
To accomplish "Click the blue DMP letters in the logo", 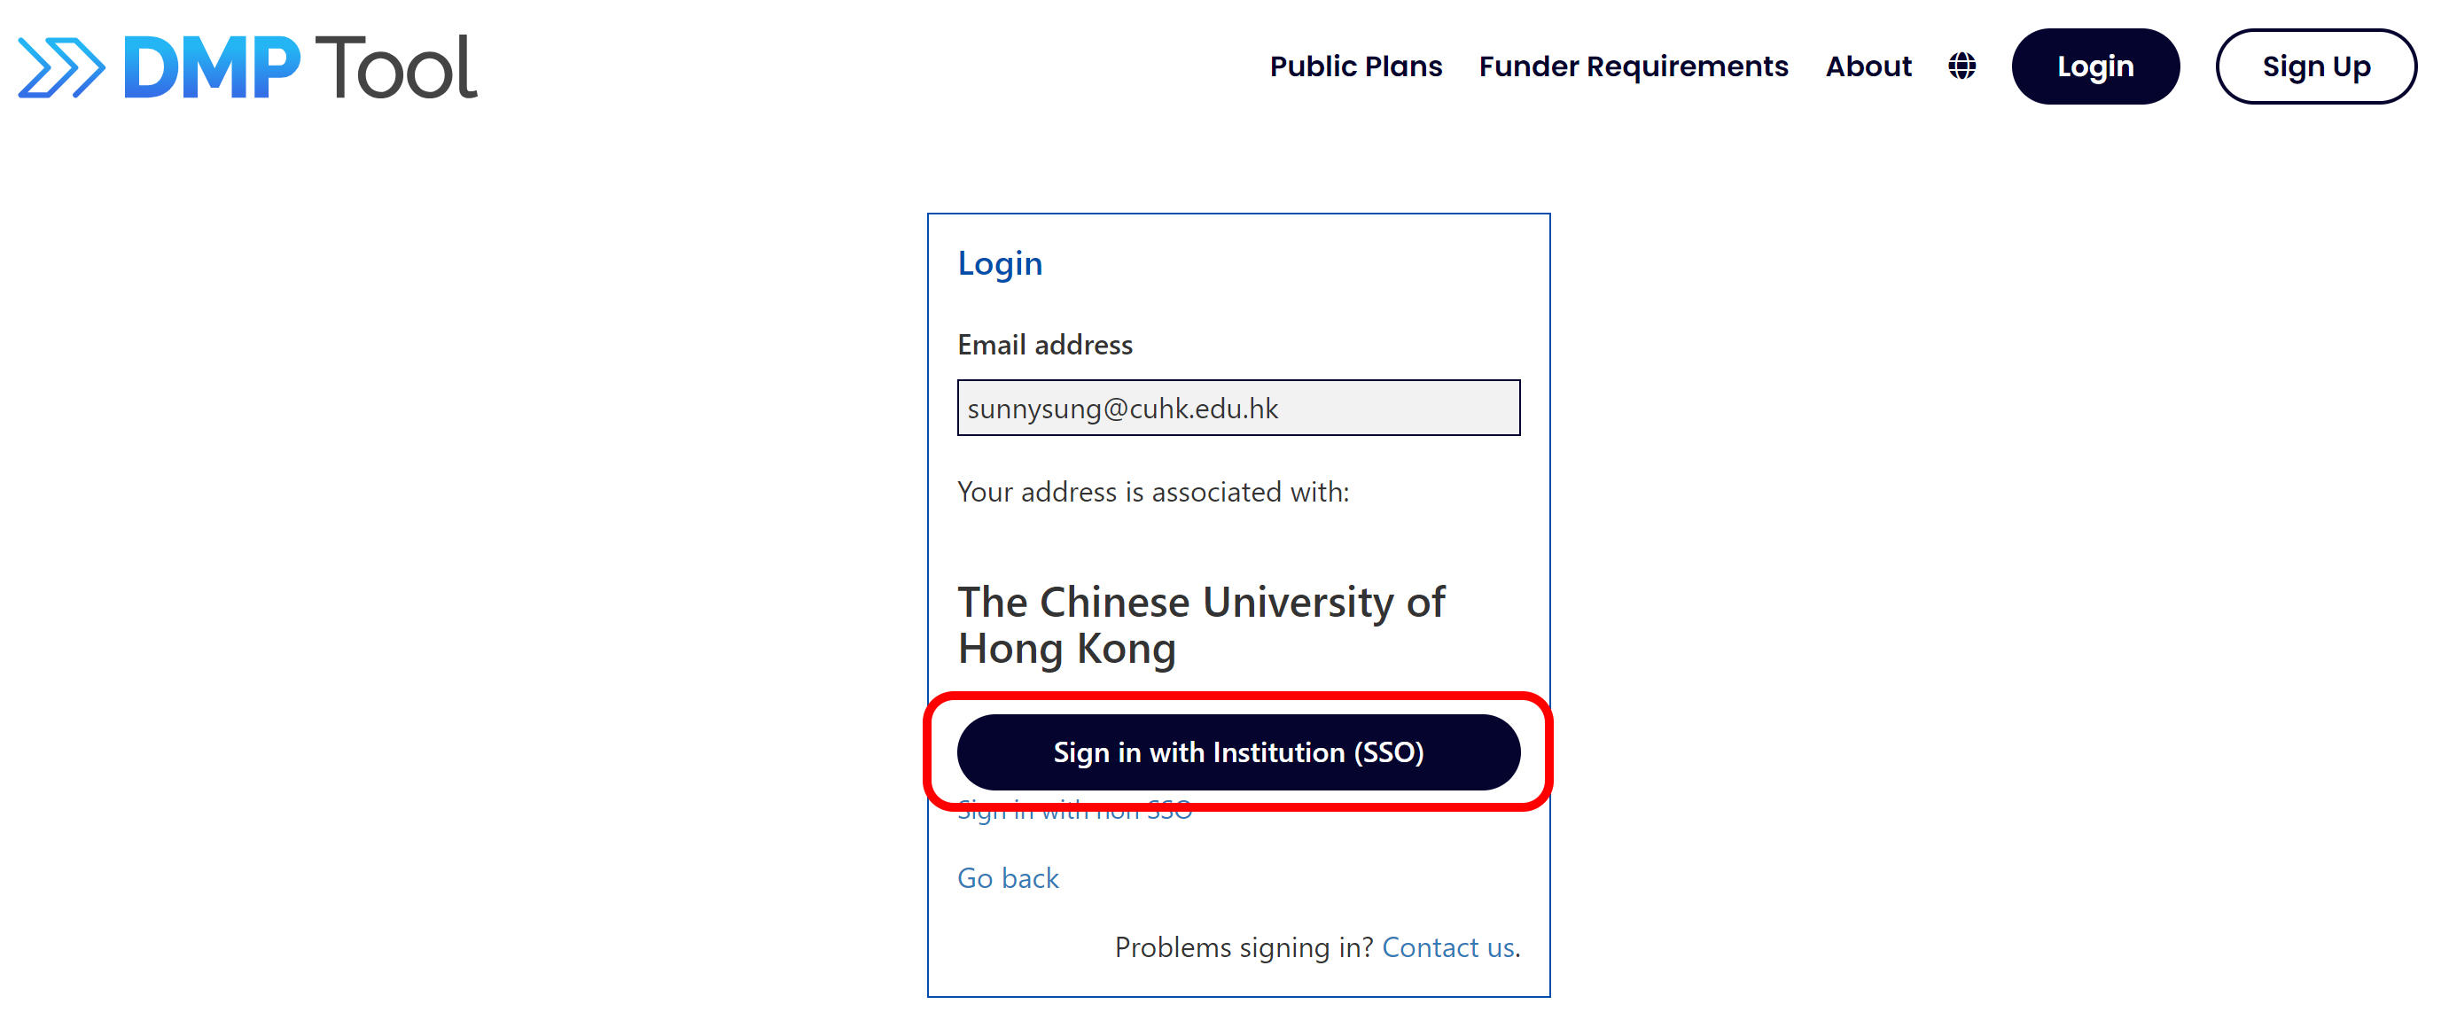I will [x=211, y=68].
